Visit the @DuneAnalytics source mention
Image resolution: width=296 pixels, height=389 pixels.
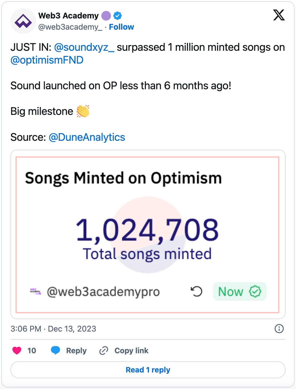87,137
